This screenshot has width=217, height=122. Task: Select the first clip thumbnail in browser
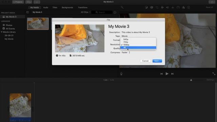tap(38, 24)
